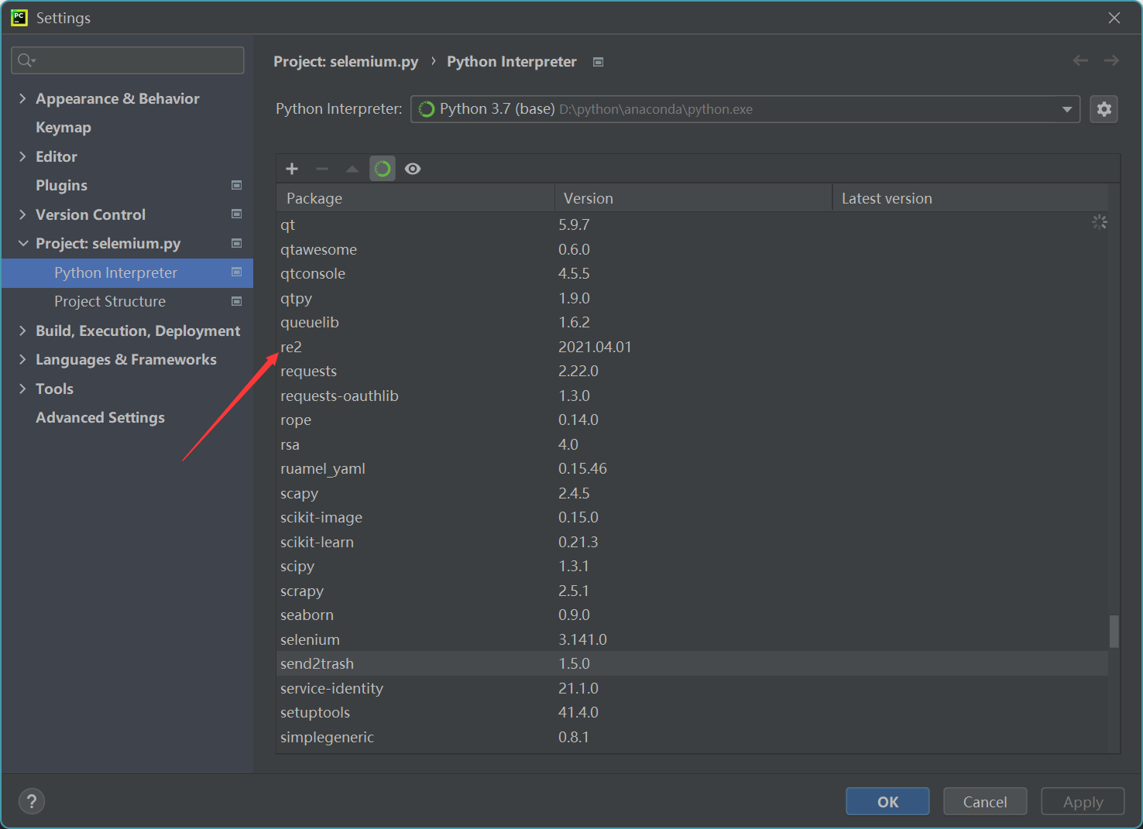Viewport: 1143px width, 829px height.
Task: Open the Keymap settings page
Action: click(x=63, y=127)
